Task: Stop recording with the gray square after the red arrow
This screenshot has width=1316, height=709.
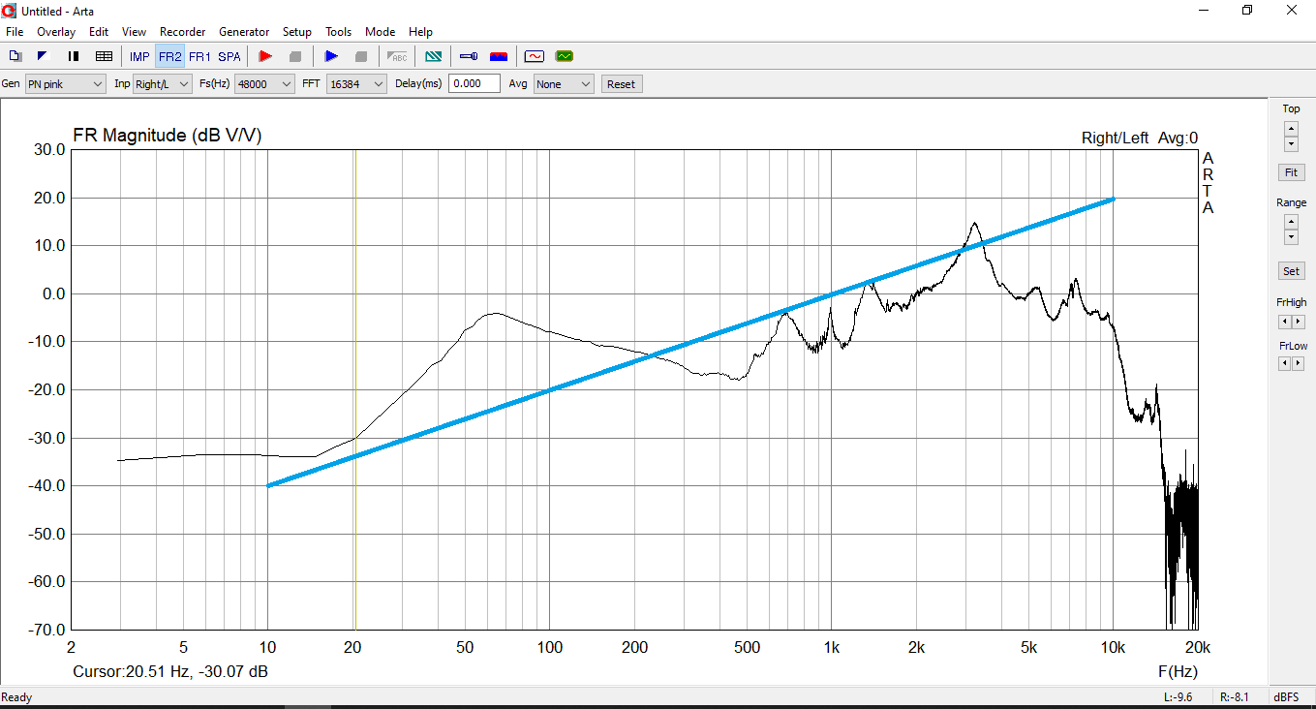Action: (295, 56)
